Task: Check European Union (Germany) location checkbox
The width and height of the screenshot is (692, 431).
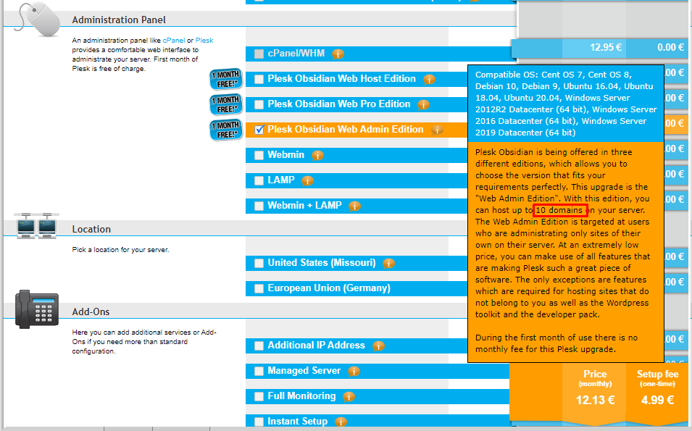Action: tap(259, 288)
